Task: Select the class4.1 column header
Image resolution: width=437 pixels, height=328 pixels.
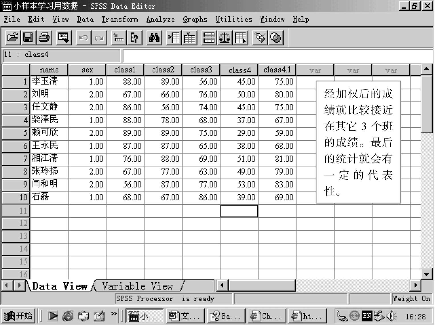Action: (277, 70)
